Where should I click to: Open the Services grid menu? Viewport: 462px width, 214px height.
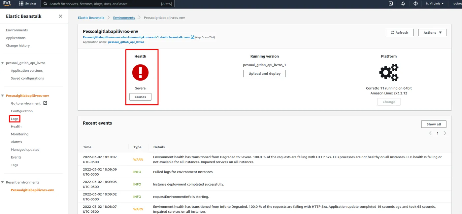tap(28, 4)
